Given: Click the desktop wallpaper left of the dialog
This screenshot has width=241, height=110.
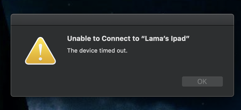Looking at the screenshot, I should 5,53.
